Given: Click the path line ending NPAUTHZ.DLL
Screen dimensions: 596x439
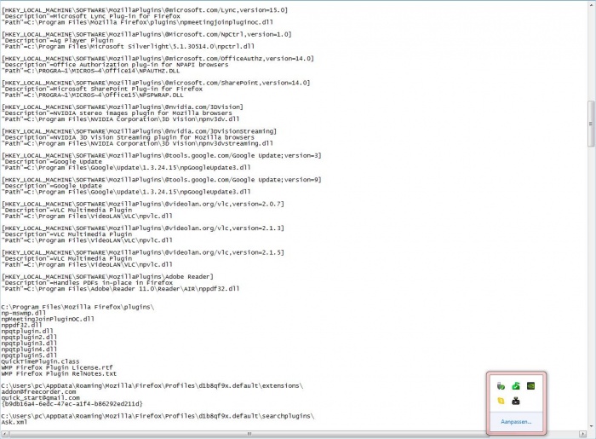Looking at the screenshot, I should tap(90, 71).
